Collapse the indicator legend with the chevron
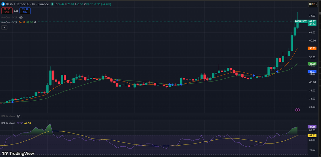 [x=4, y=28]
